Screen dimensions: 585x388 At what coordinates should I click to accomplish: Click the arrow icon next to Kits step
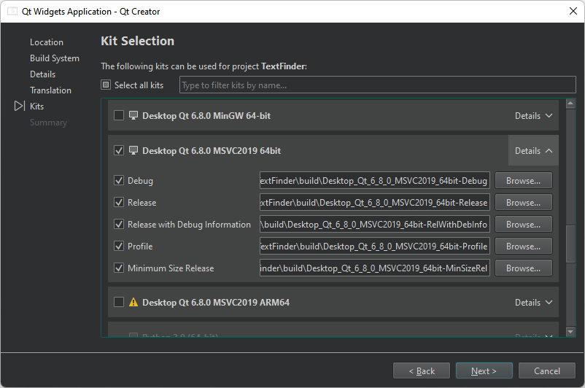pos(20,106)
